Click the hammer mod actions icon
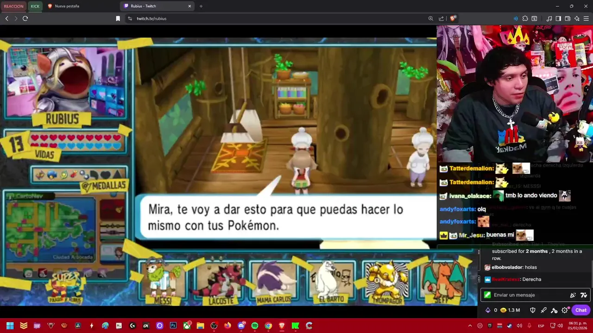593x333 pixels. point(554,310)
